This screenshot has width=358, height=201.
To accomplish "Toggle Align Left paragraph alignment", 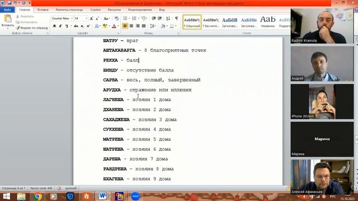I will pyautogui.click(x=125, y=26).
